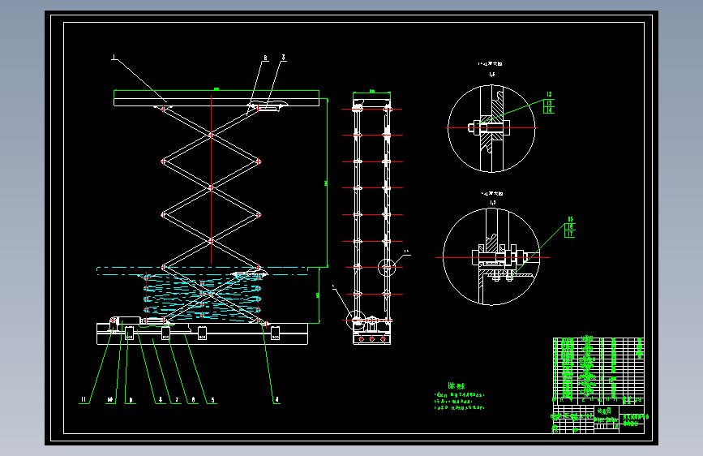Select part callout number 2
This screenshot has width=703, height=456.
265,58
